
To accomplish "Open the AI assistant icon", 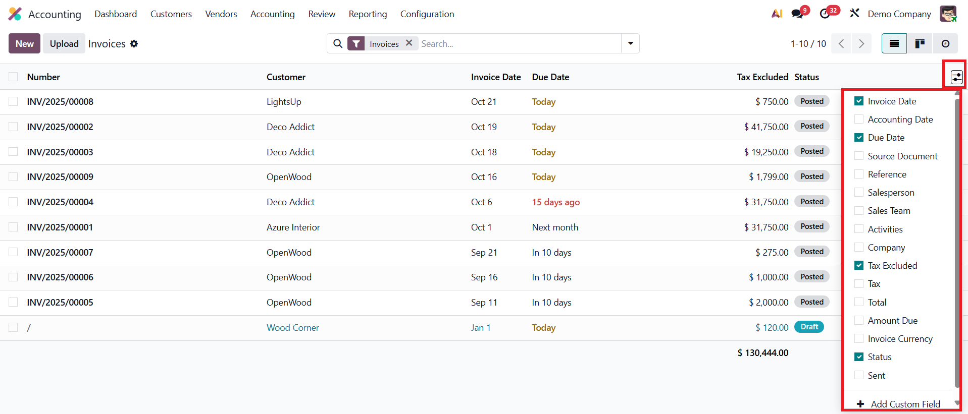I will click(x=777, y=14).
